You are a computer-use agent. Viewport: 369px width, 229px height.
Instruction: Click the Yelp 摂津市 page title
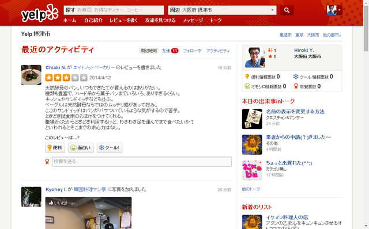coord(36,34)
